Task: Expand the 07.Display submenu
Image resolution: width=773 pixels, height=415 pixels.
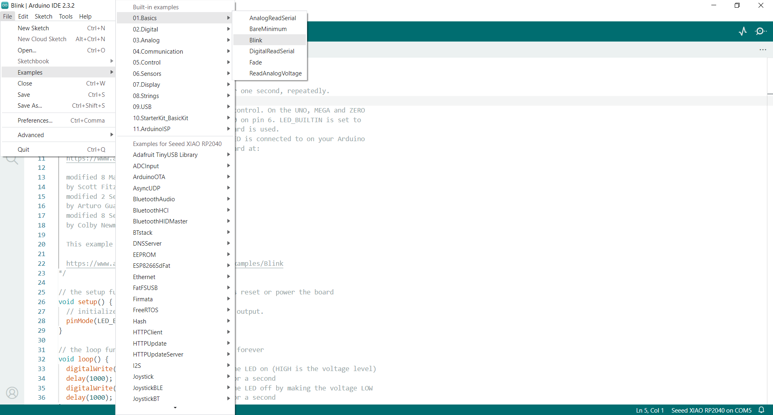Action: (175, 85)
